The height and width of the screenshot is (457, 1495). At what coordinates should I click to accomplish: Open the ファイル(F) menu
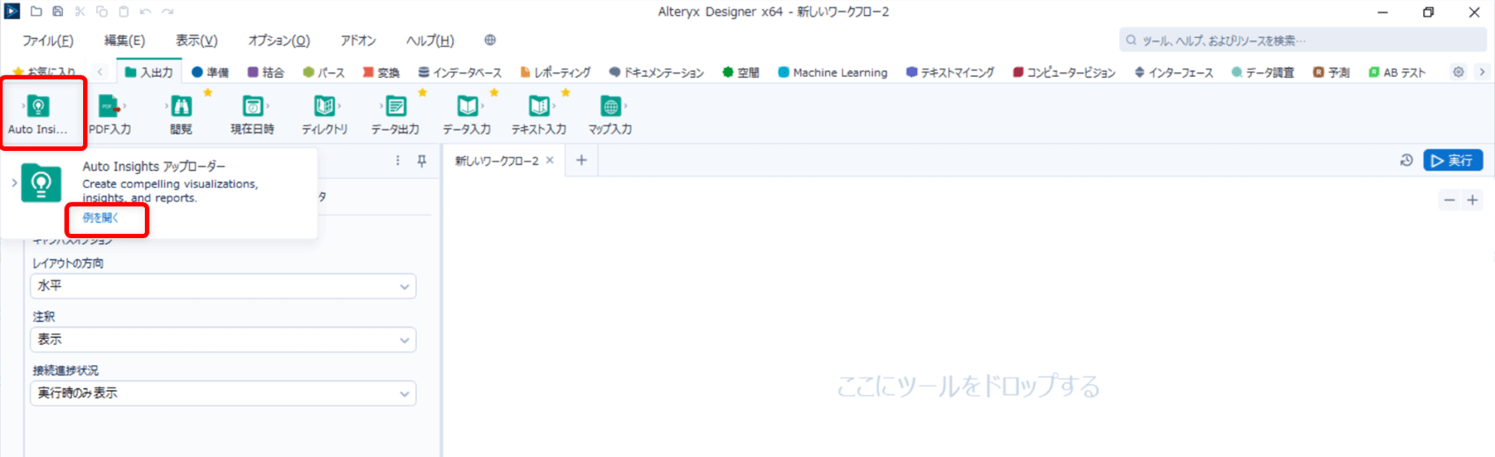coord(48,40)
